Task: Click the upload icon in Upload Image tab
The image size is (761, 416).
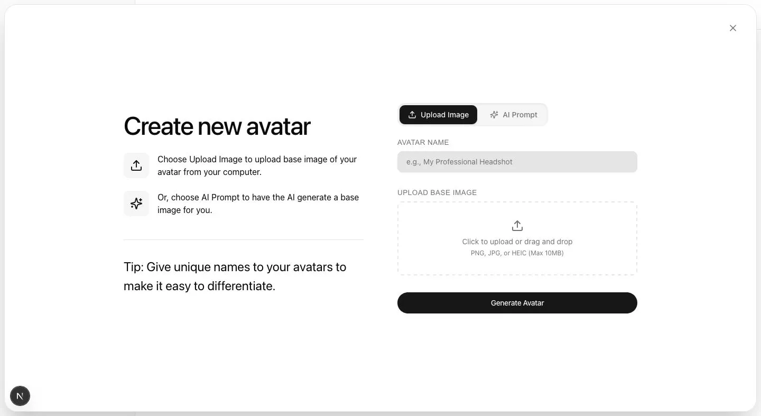Action: tap(412, 115)
